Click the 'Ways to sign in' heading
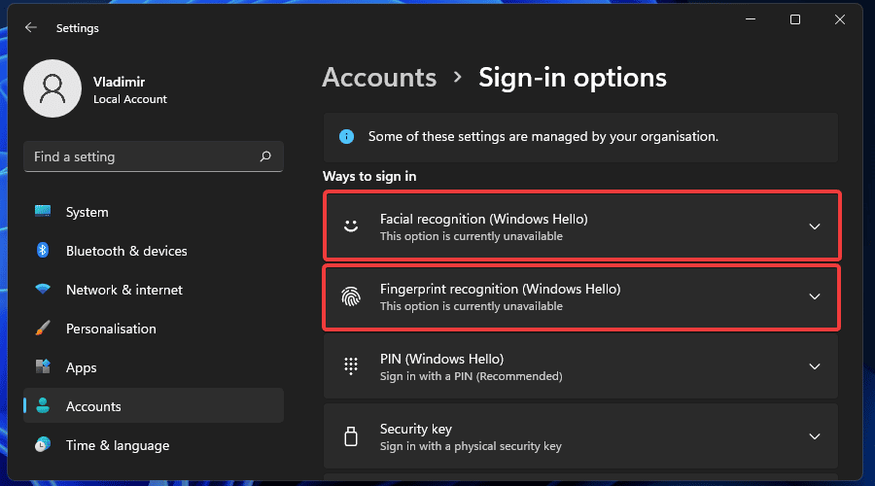 coord(369,176)
